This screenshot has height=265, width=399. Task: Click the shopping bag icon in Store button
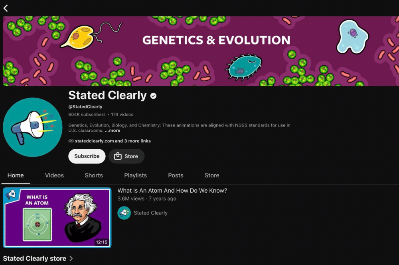click(118, 156)
